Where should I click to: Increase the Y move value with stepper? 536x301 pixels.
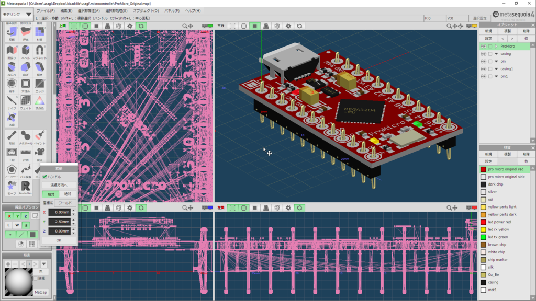73,220
